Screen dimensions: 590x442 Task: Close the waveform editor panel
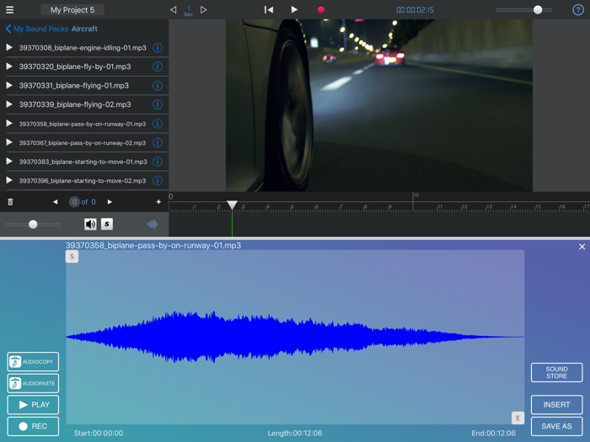[582, 247]
